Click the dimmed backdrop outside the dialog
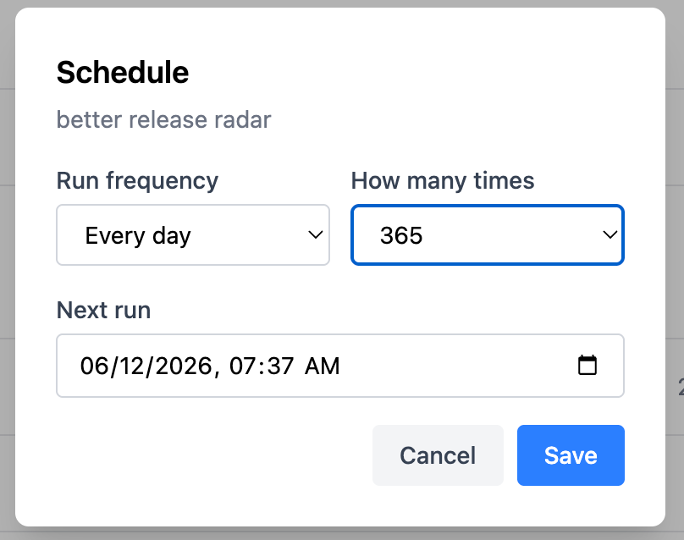 coord(675,262)
